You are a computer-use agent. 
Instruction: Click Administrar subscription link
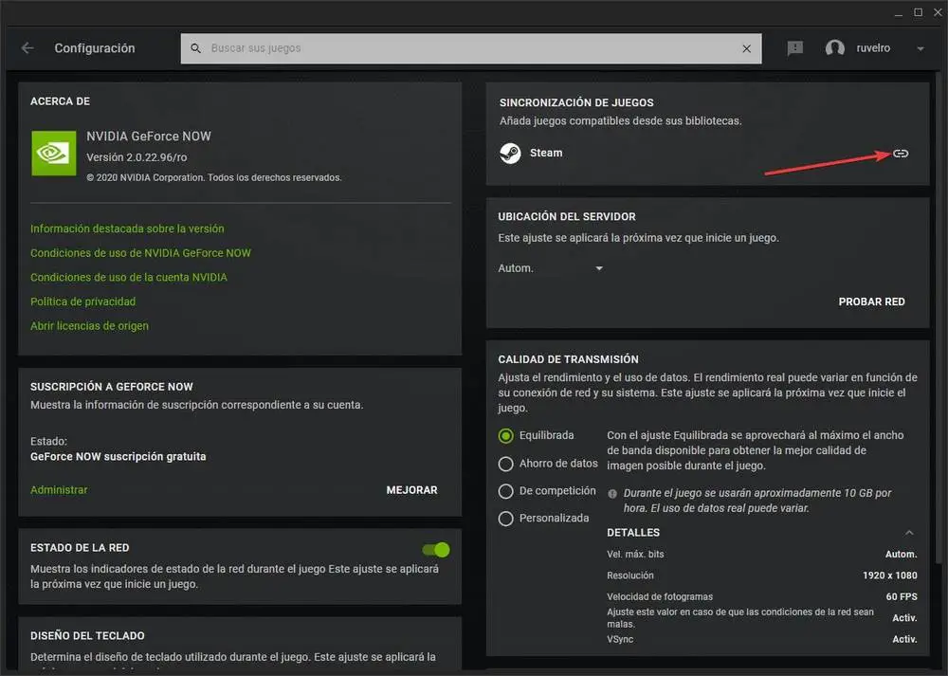pyautogui.click(x=59, y=490)
